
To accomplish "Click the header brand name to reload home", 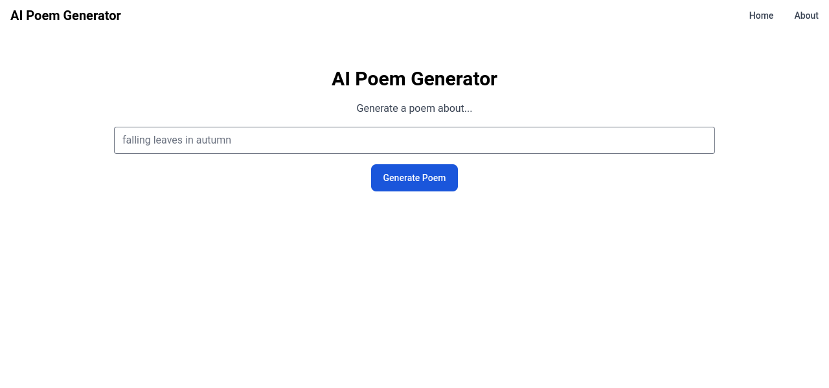I will point(65,16).
